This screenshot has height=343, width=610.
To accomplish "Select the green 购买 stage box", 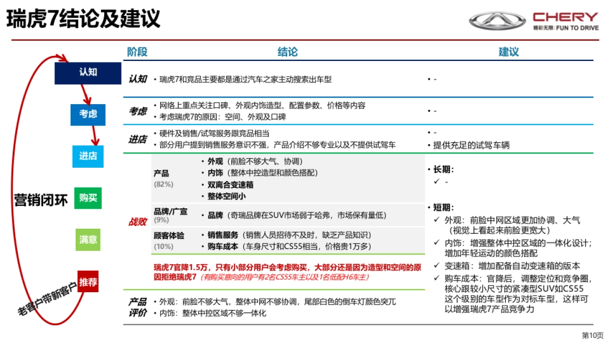I will pyautogui.click(x=87, y=199).
